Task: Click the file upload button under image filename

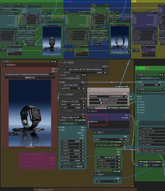Action: pos(30,78)
